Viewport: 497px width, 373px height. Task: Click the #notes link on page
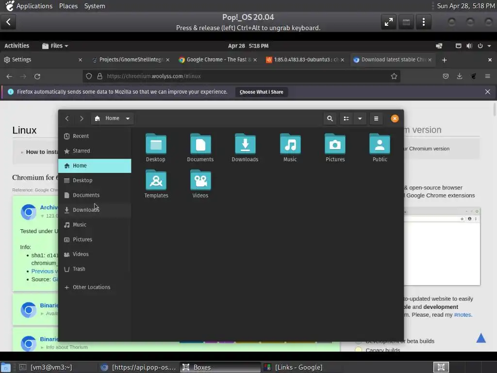click(463, 315)
